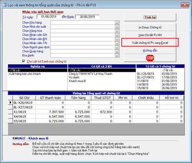Click the 'Tiền hàng' column header
Viewport: 192px width, 163px height.
[x=78, y=98]
